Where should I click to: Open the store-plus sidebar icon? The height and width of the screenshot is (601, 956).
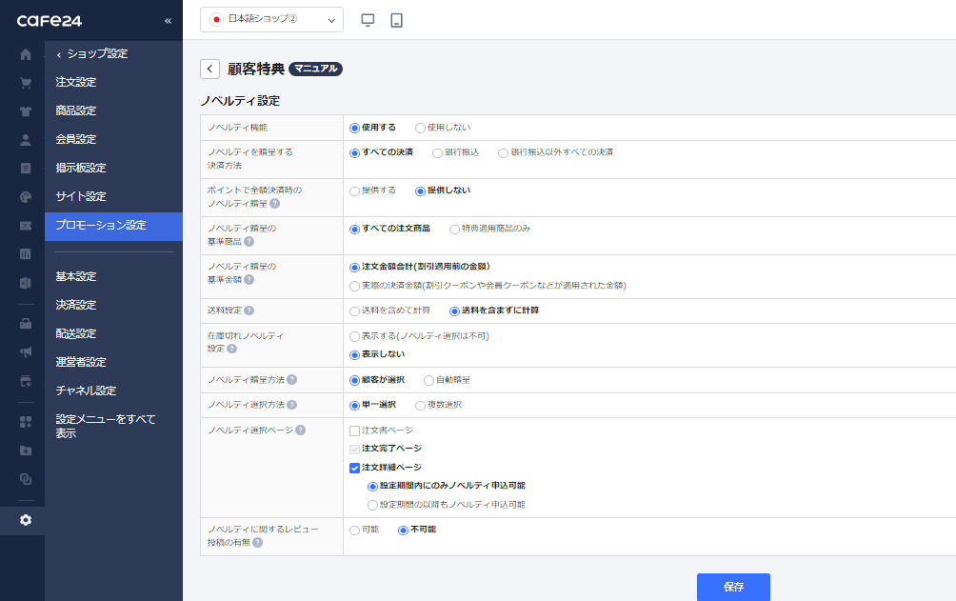coord(26,381)
